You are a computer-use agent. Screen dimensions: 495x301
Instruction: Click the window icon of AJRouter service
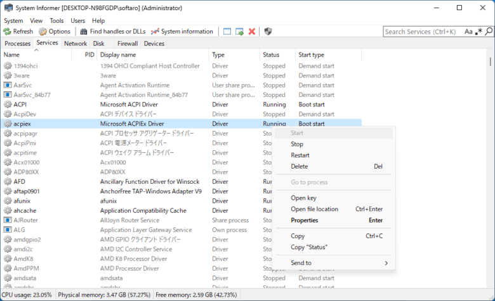click(8, 221)
